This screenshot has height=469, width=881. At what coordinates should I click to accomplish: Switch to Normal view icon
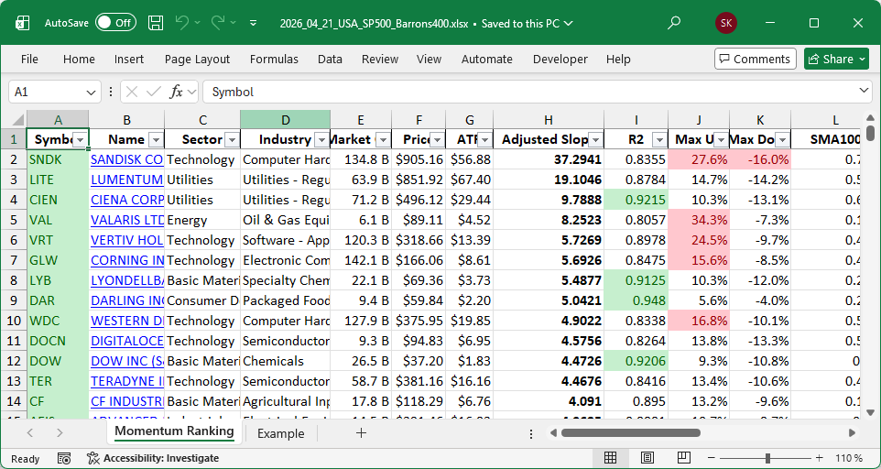pyautogui.click(x=610, y=458)
